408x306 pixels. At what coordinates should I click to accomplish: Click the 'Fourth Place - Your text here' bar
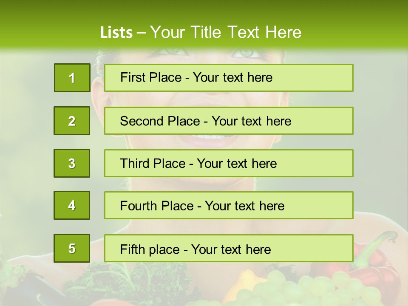(x=229, y=205)
